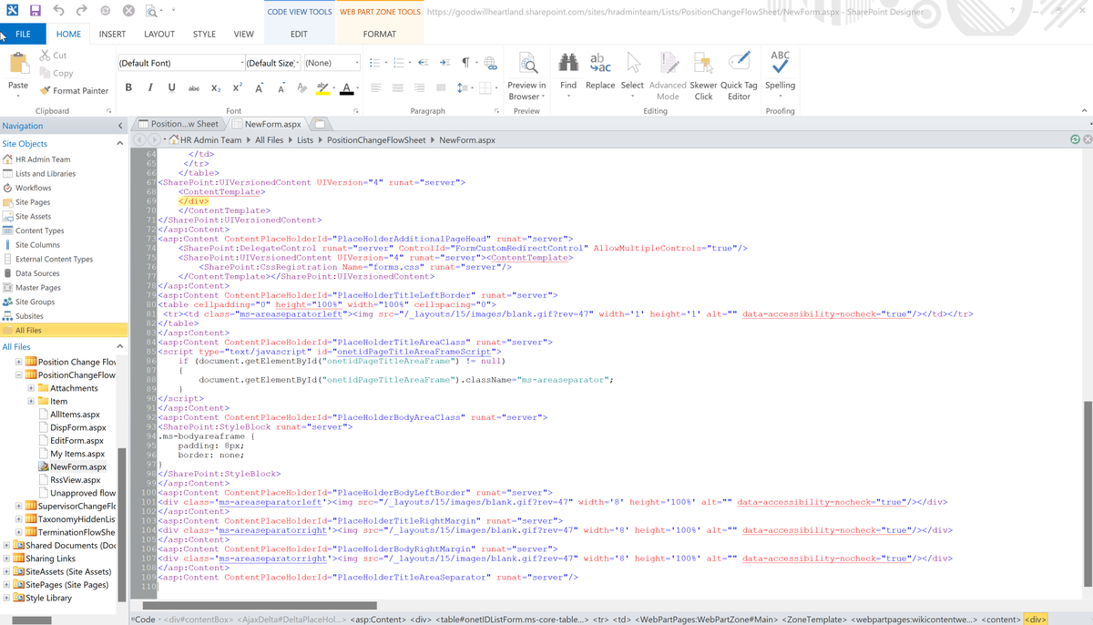Expand the Style Library node
Screen dimensions: 1093x625
(x=7, y=598)
